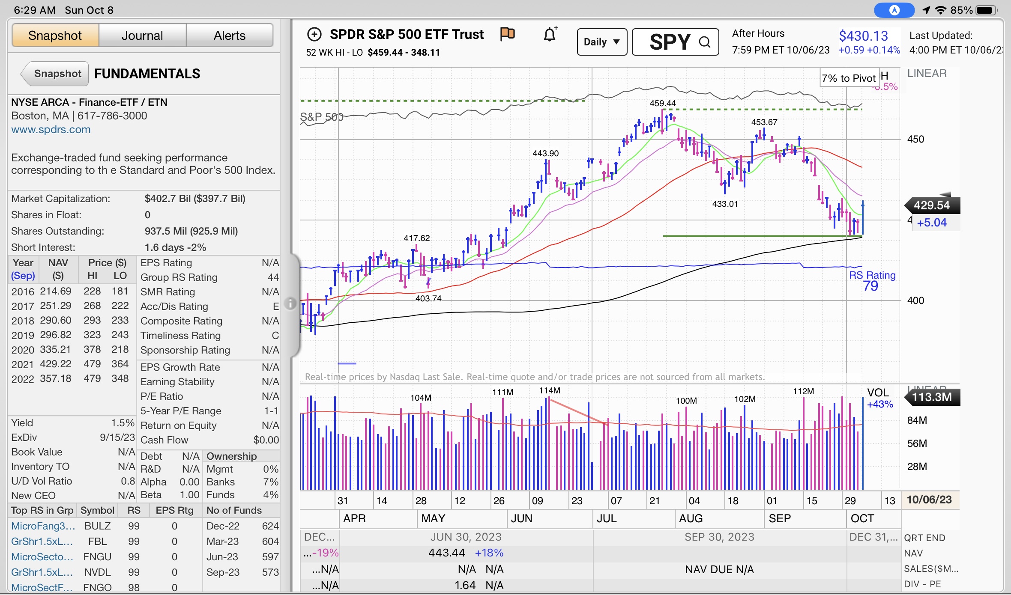
Task: Flag the SPDR S&P 500 ETF stock
Action: point(508,34)
